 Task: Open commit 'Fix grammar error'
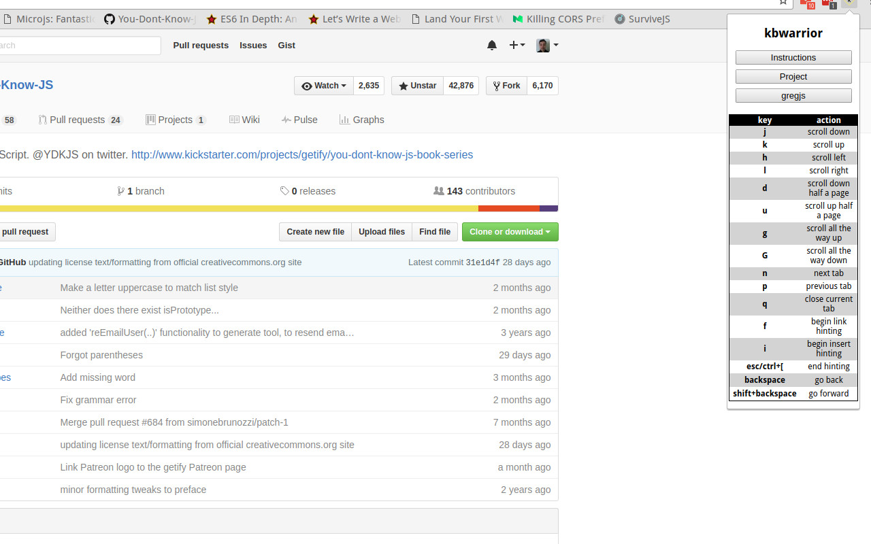[x=98, y=400]
